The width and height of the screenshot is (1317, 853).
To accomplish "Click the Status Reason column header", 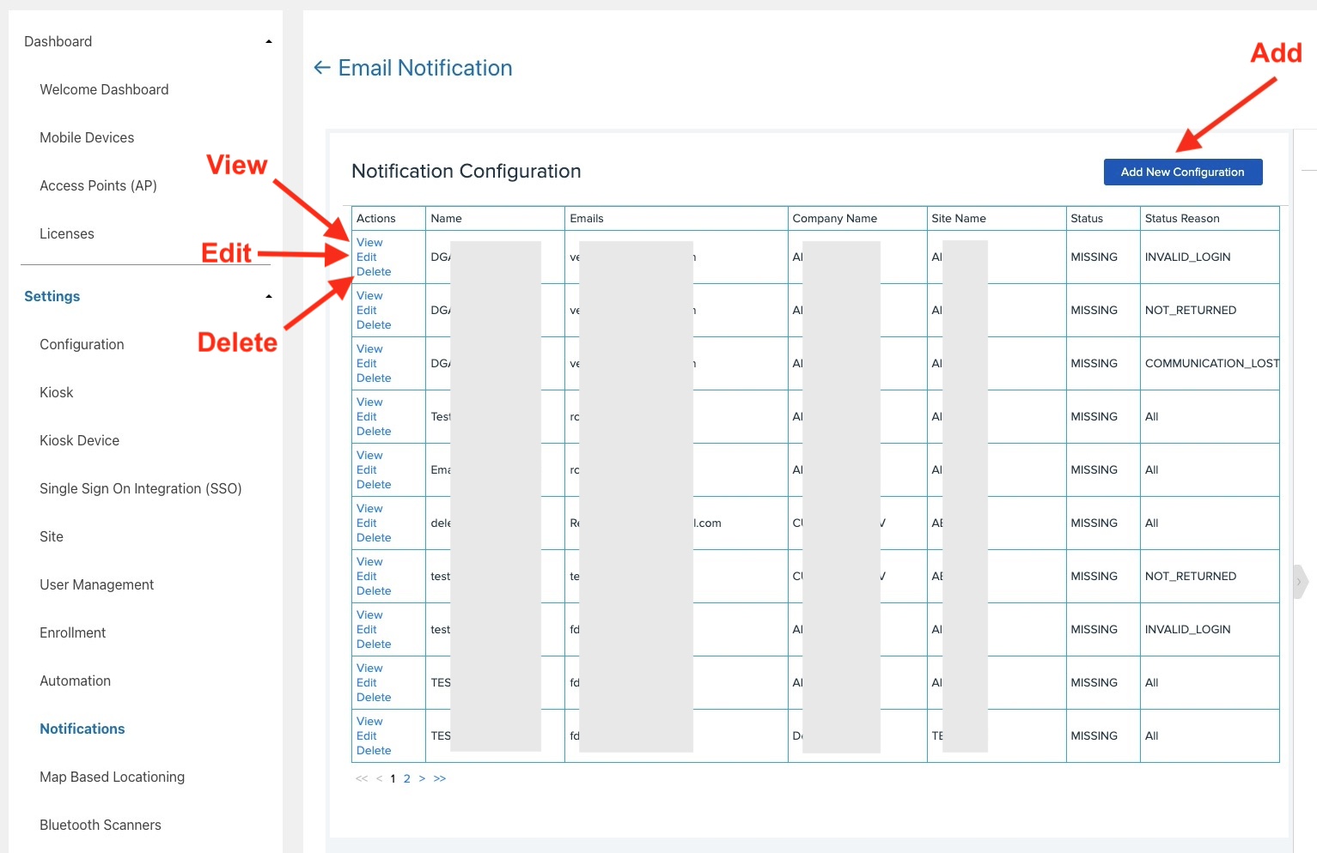I will click(x=1182, y=219).
